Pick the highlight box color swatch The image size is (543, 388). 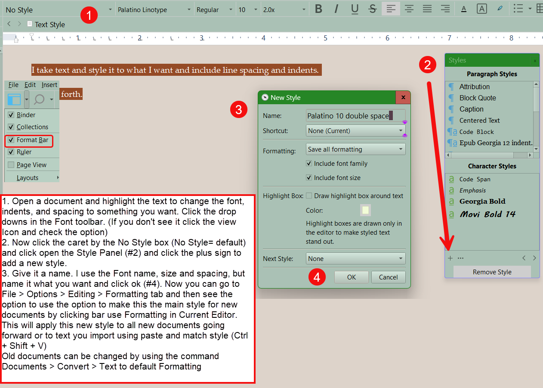pos(365,210)
